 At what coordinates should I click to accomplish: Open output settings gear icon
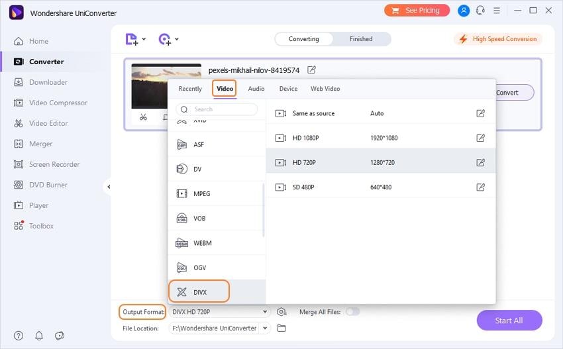pyautogui.click(x=282, y=312)
